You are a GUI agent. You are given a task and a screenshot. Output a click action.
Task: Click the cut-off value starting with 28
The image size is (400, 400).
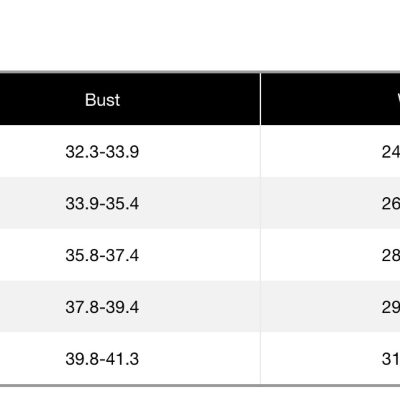[391, 255]
